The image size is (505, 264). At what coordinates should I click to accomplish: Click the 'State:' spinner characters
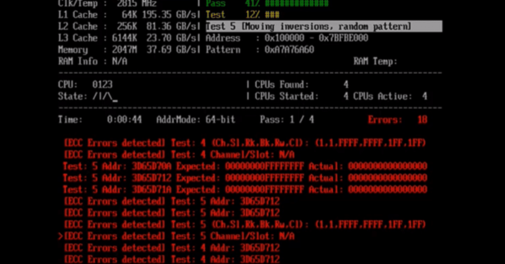click(105, 96)
